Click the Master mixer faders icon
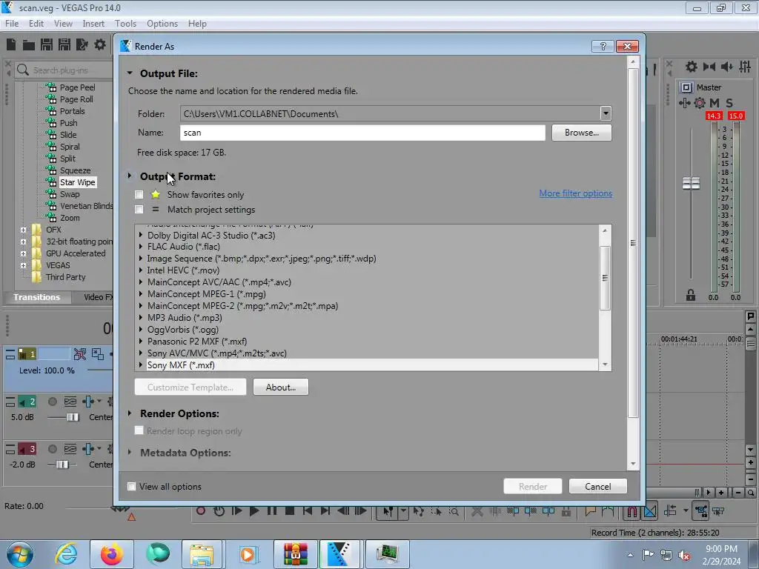 (745, 67)
